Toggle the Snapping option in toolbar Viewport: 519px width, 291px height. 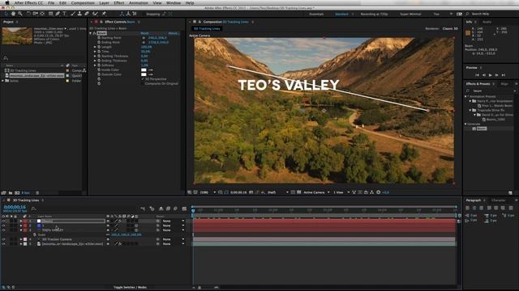[x=153, y=15]
